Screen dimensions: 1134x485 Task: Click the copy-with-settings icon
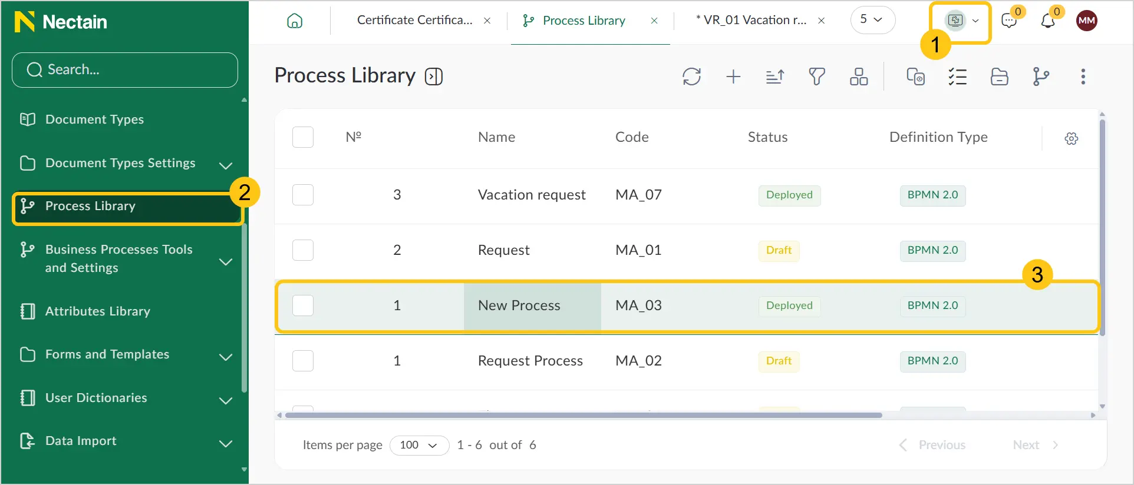tap(915, 77)
